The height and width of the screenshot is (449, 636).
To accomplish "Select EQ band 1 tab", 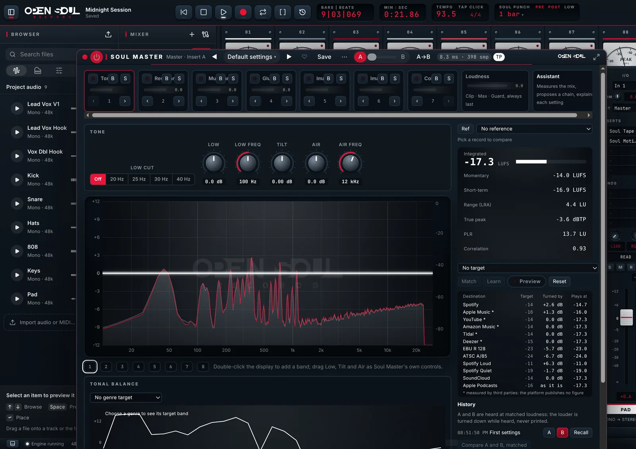I will tap(90, 366).
